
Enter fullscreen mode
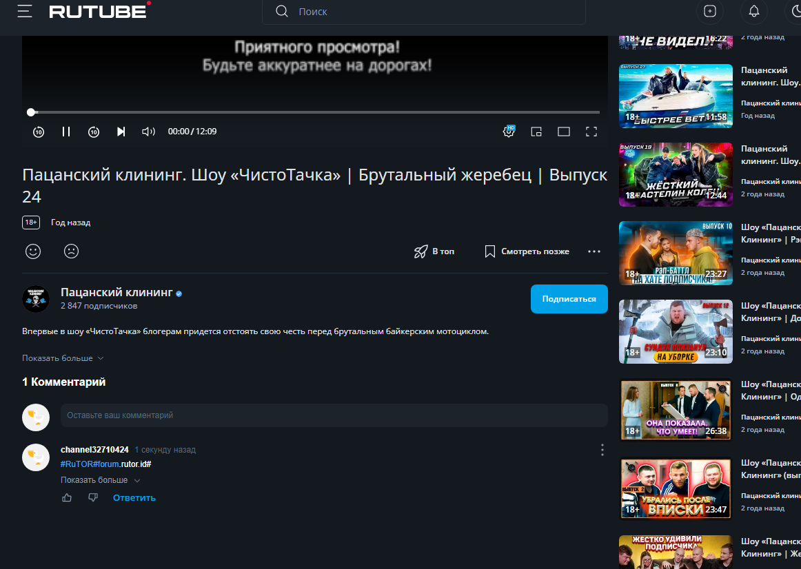(591, 132)
